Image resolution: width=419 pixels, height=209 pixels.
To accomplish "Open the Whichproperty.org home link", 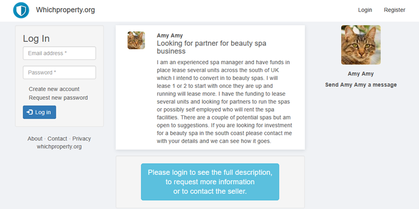I will click(x=65, y=10).
